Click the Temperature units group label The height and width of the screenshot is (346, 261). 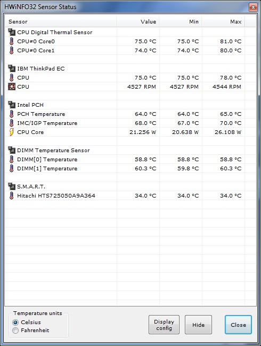tap(38, 313)
